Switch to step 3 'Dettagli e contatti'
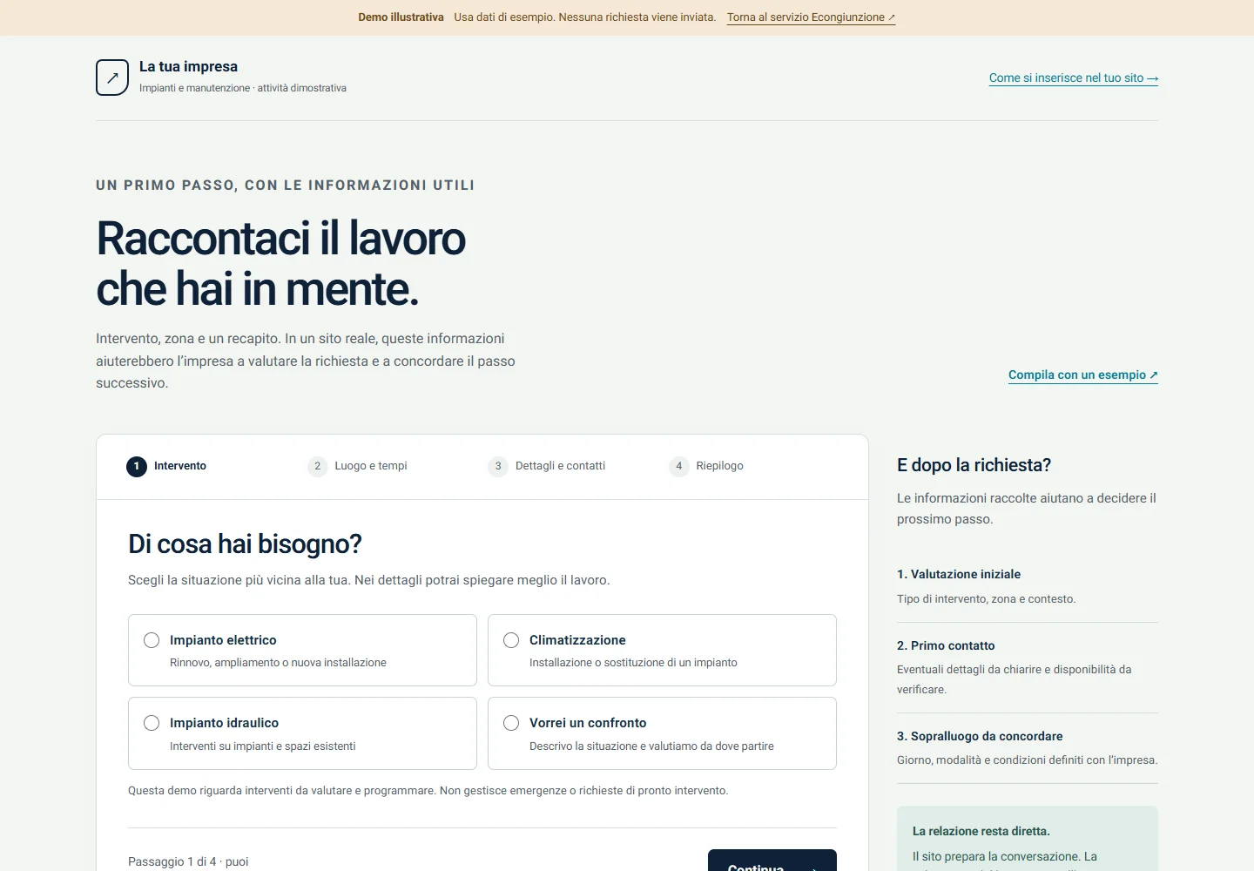The width and height of the screenshot is (1254, 871). (x=547, y=466)
